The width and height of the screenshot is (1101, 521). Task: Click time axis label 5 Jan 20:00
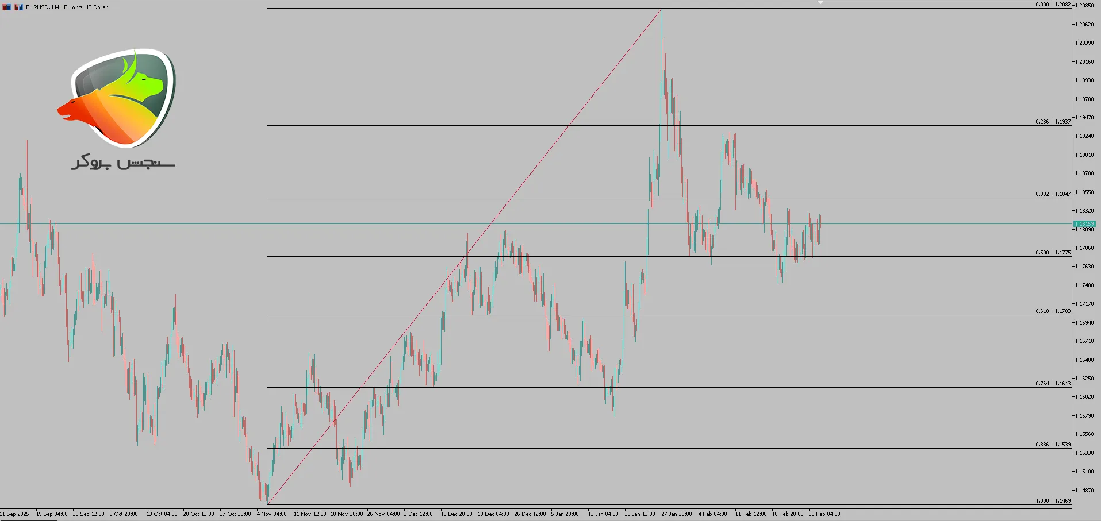565,514
